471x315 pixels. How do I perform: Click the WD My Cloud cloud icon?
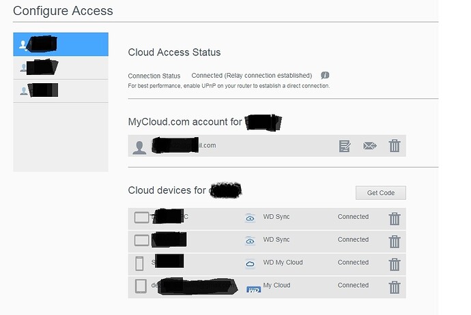pos(250,264)
